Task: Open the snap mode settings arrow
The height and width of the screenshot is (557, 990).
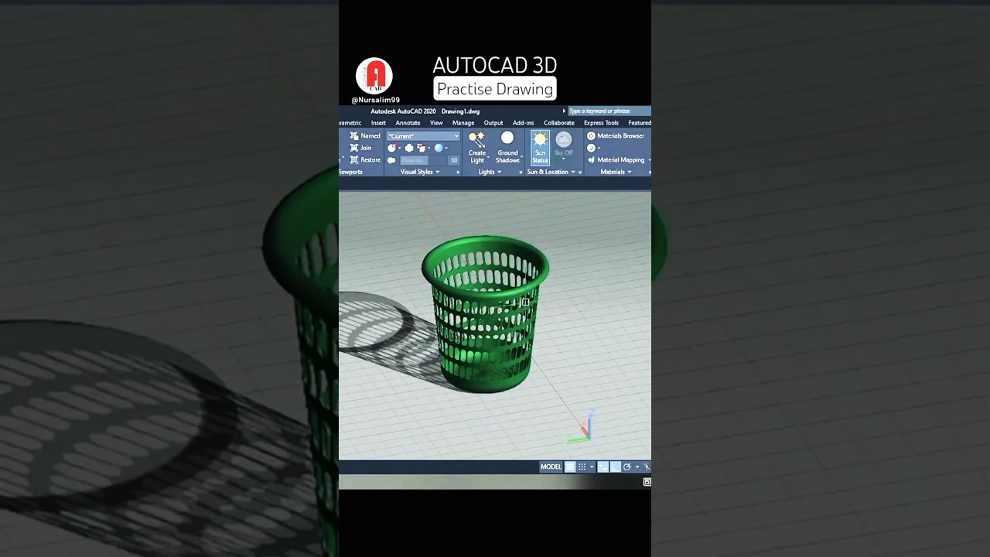Action: pos(592,466)
